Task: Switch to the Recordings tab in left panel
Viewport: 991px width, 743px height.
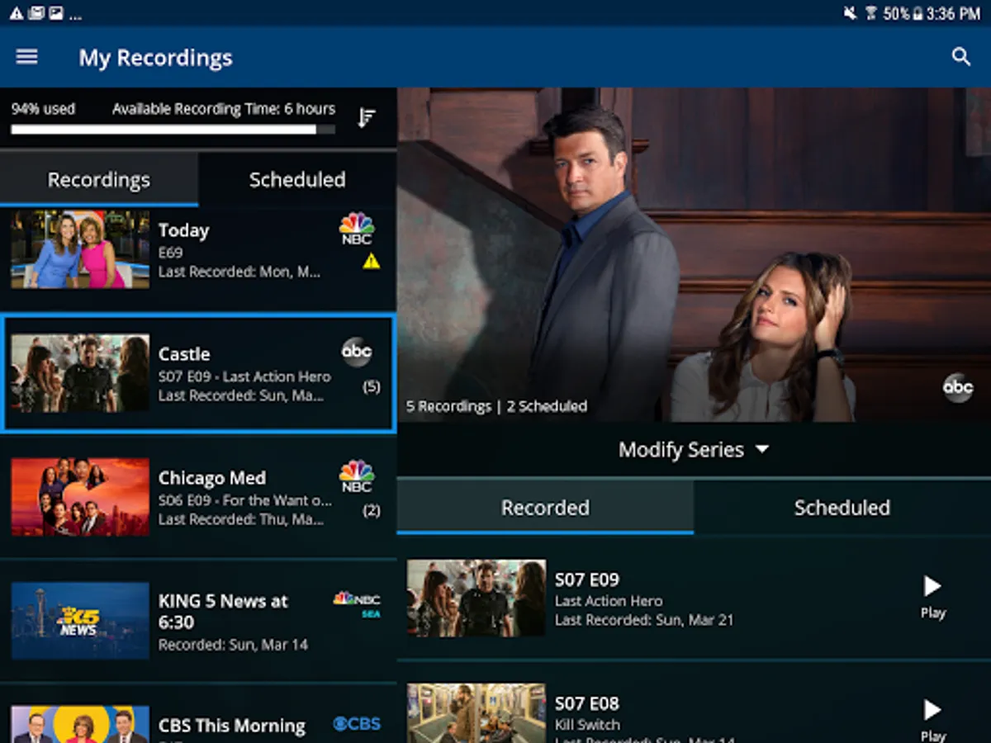Action: (99, 179)
